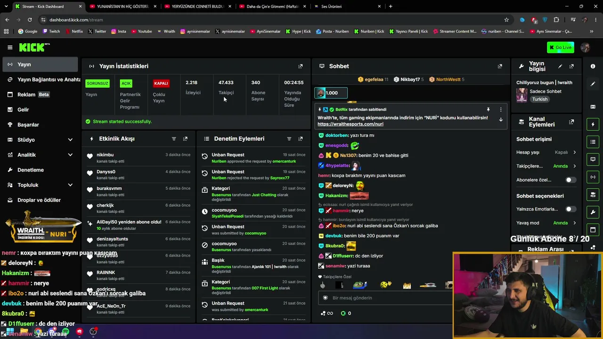
Task: Click the pencil icon in the right rail
Action: click(x=593, y=84)
